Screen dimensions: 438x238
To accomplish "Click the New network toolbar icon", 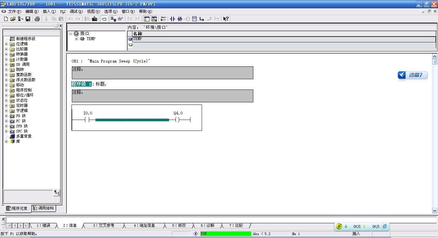I will point(164,19).
